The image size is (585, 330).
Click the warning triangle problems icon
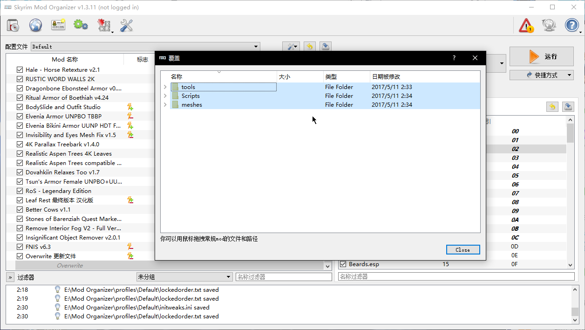(526, 25)
